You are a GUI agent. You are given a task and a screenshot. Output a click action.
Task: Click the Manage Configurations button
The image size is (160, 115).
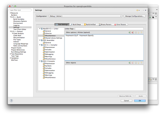[135, 16]
